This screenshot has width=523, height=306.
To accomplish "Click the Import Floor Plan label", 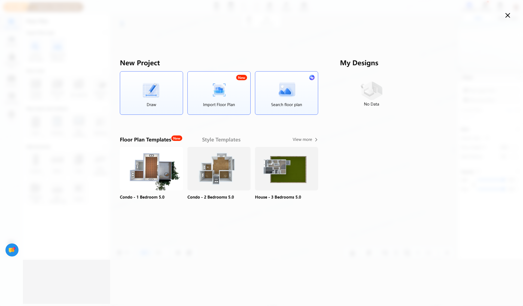I will tap(219, 105).
